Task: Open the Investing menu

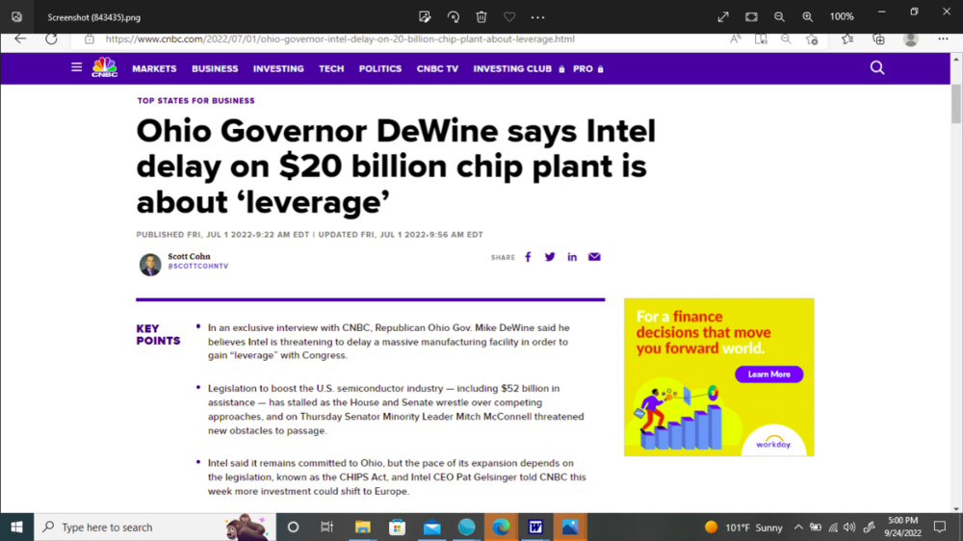Action: (278, 68)
